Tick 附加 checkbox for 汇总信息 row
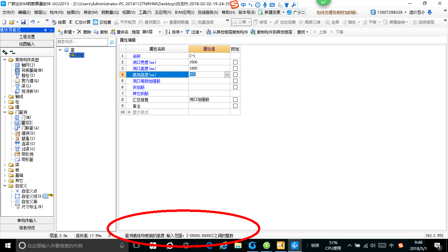The height and width of the screenshot is (252, 448). click(235, 99)
